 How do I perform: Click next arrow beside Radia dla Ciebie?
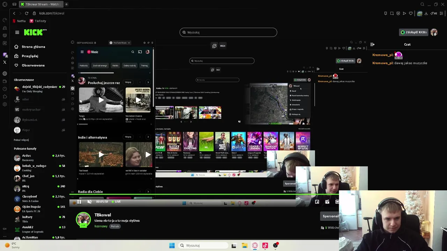tap(148, 191)
